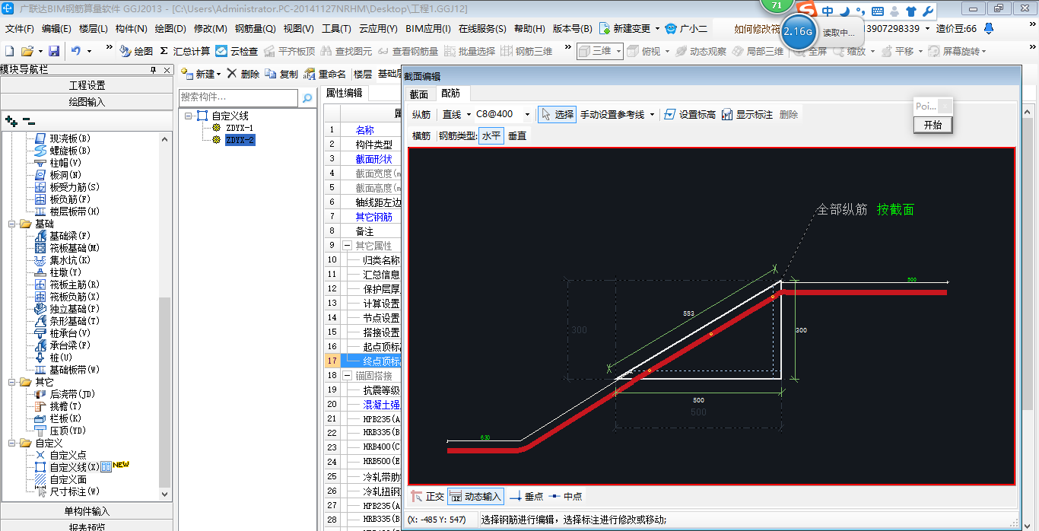This screenshot has width=1039, height=531.
Task: Select 自定义线(X) in the tree
Action: (x=74, y=467)
